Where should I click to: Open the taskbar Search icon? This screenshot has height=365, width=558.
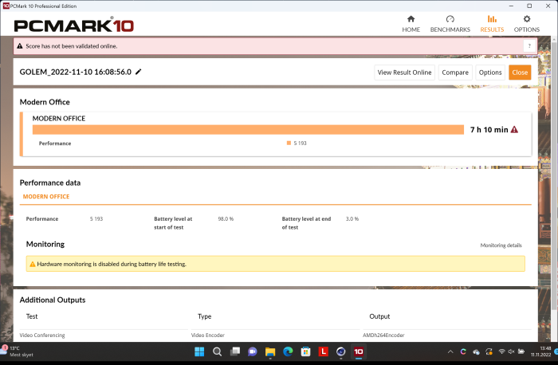tap(217, 351)
